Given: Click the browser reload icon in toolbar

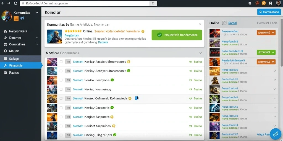Looking at the screenshot, I should 15,3.
